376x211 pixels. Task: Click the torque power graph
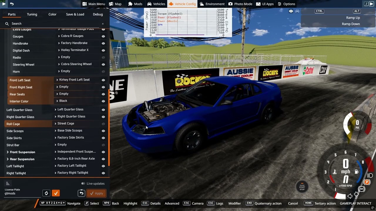188,23
